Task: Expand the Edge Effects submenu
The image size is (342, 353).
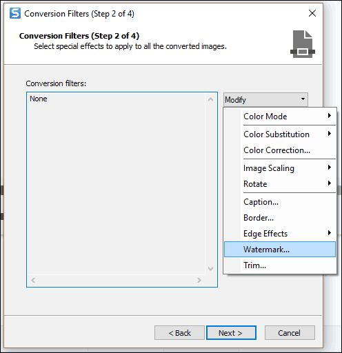Action: (x=280, y=234)
